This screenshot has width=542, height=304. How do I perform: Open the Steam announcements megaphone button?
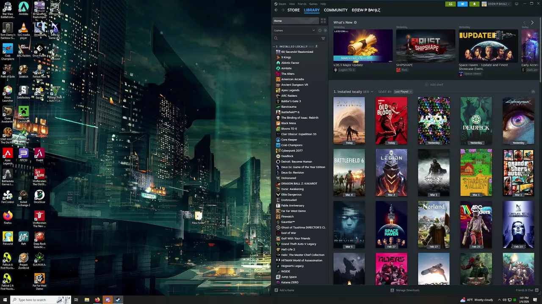(x=462, y=4)
